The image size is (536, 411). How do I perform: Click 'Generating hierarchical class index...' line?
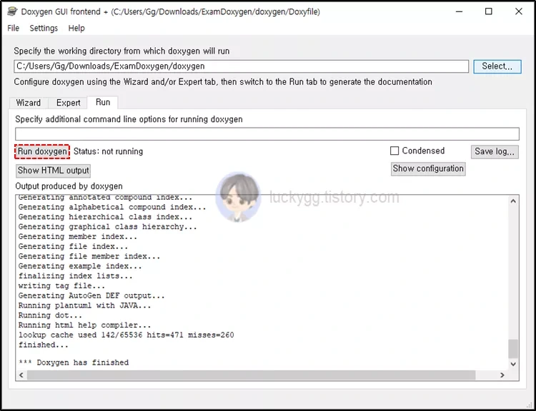coord(105,217)
